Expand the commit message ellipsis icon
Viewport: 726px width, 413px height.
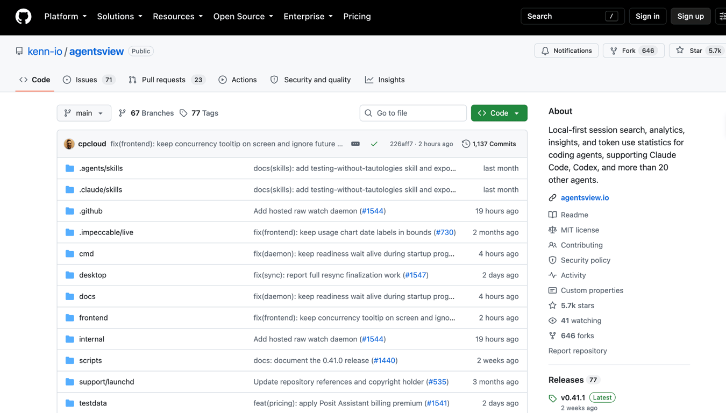(x=355, y=144)
